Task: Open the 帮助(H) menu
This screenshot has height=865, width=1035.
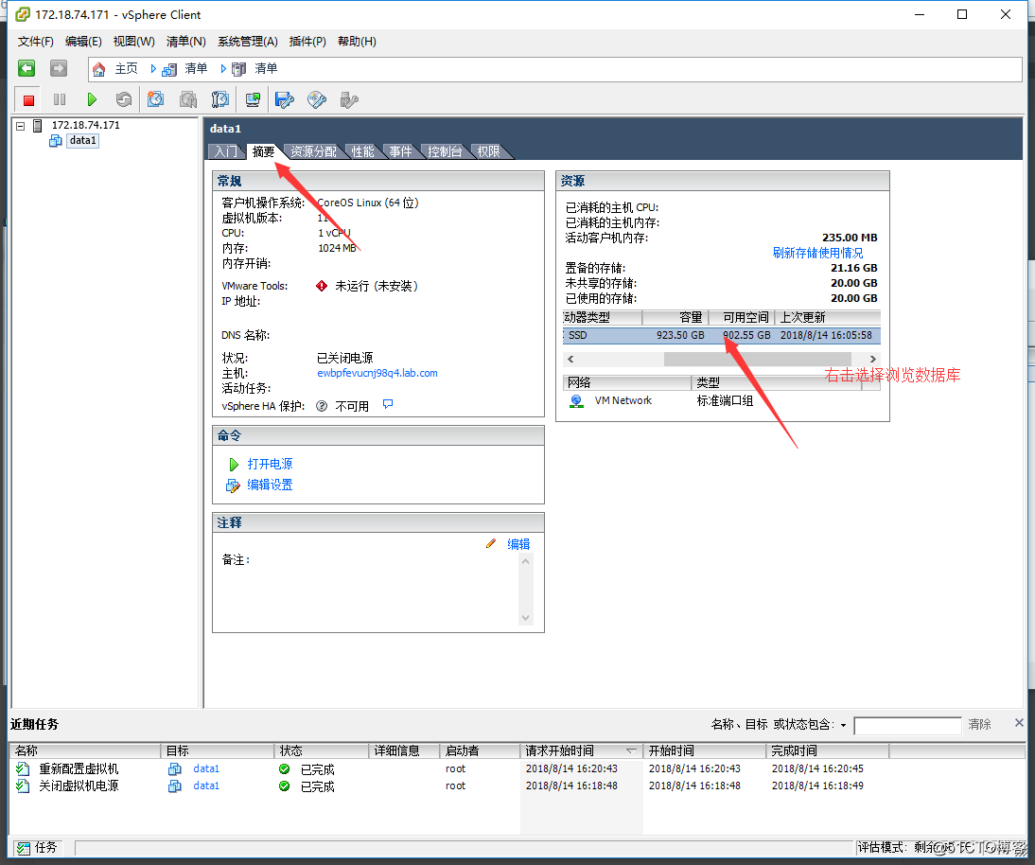Action: 357,42
